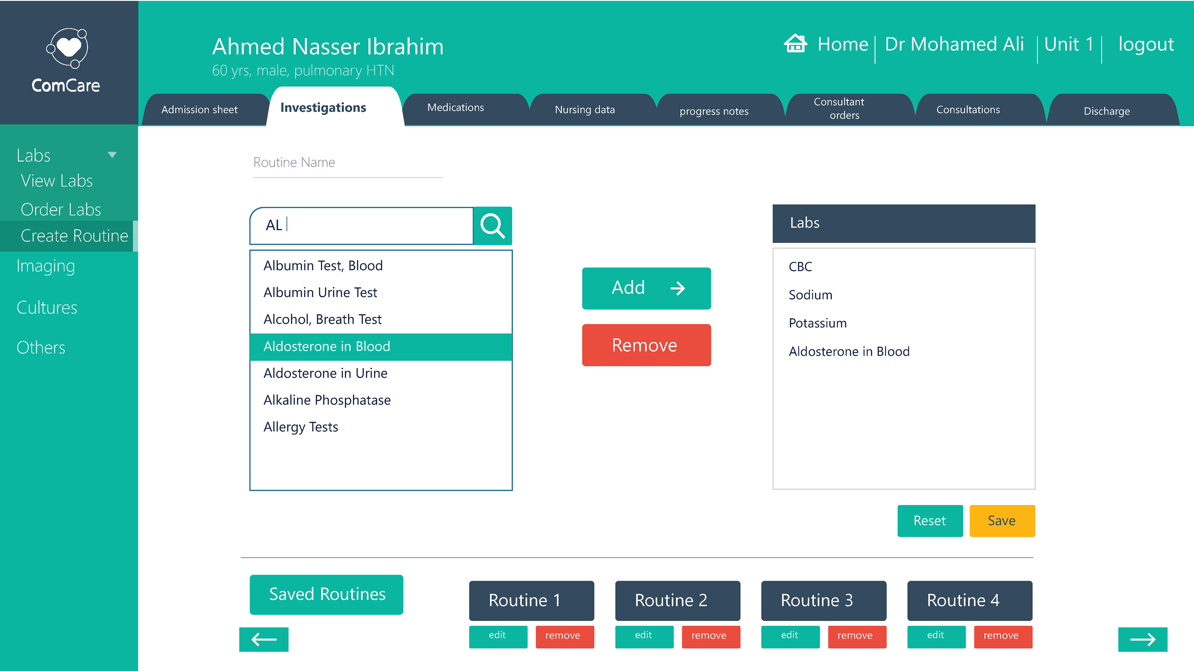Click the search magnifier icon
Screen dimensions: 1194x671
pos(492,226)
